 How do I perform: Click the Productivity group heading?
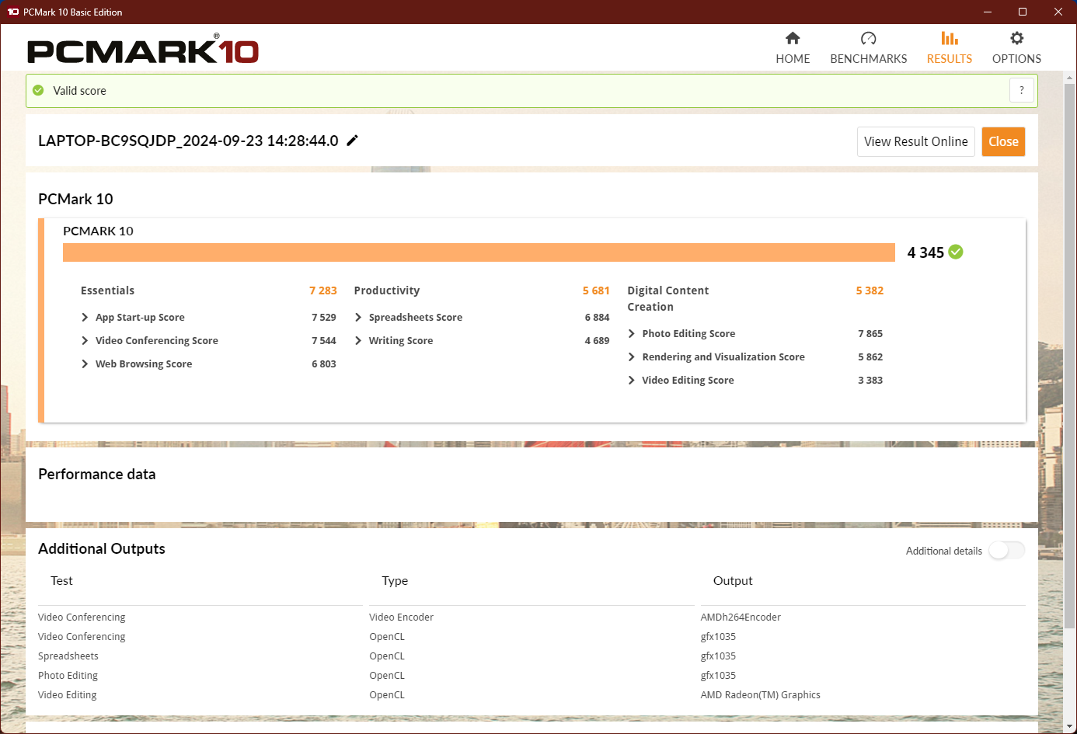387,290
